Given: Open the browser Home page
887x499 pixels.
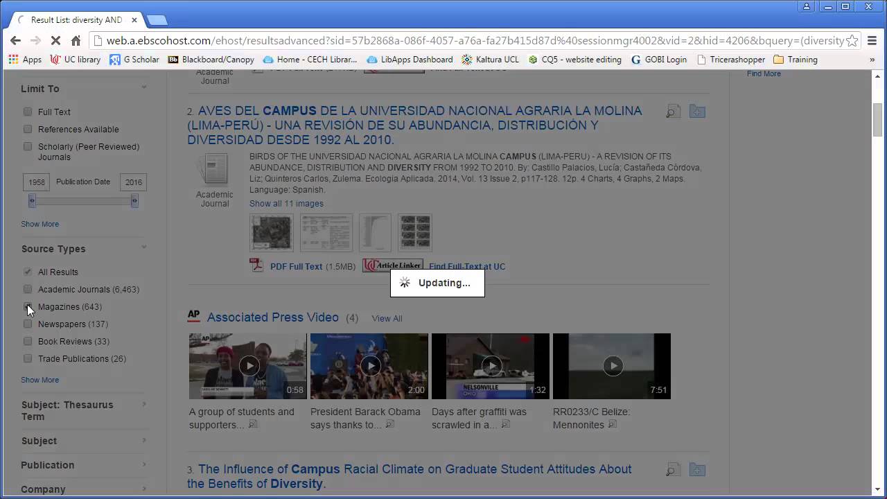Looking at the screenshot, I should tap(76, 40).
